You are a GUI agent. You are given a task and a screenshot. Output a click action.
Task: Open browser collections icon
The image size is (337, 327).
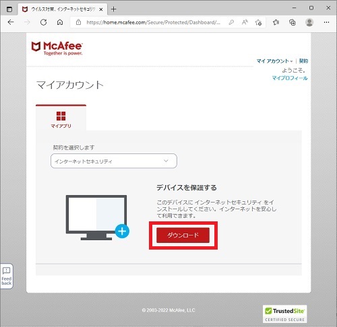(x=293, y=22)
